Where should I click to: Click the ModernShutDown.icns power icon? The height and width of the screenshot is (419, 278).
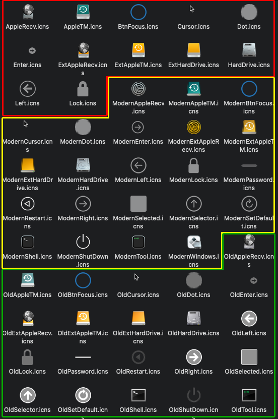click(83, 242)
